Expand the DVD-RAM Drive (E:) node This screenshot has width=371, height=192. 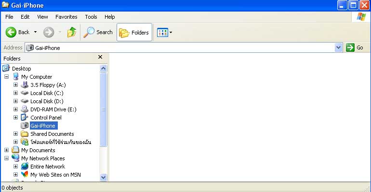pyautogui.click(x=15, y=109)
